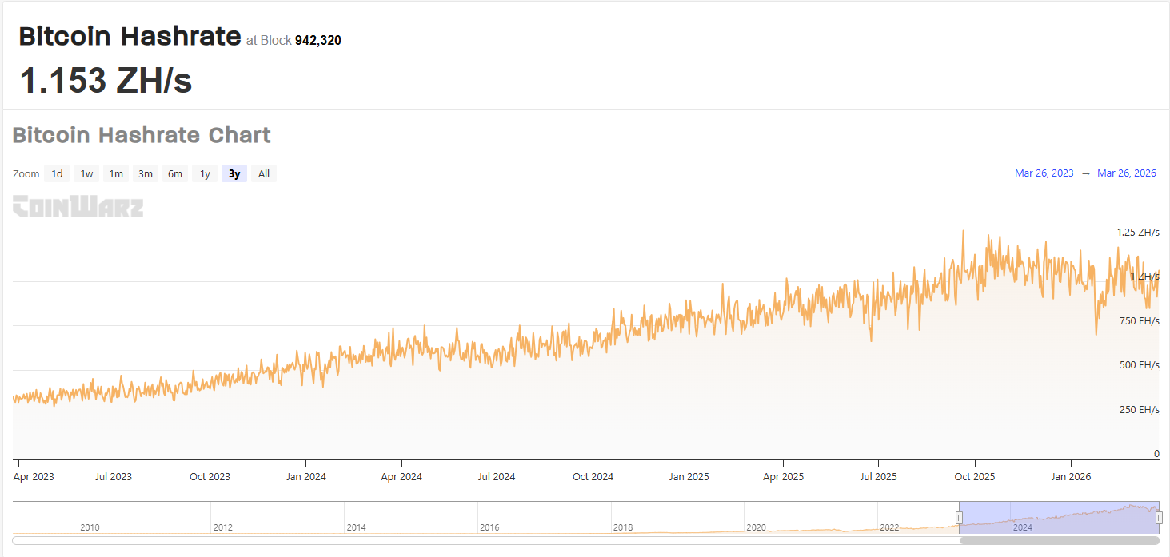
Task: Grab the left navigator range handle
Action: point(959,517)
